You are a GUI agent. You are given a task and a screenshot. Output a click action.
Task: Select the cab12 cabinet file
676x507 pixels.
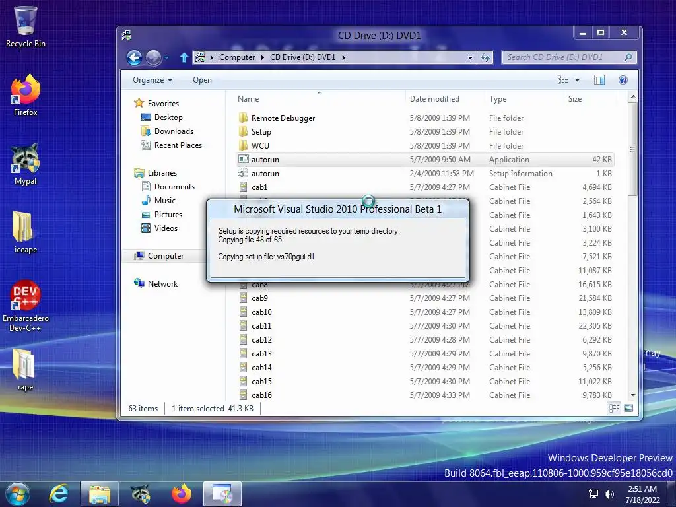pos(424,340)
